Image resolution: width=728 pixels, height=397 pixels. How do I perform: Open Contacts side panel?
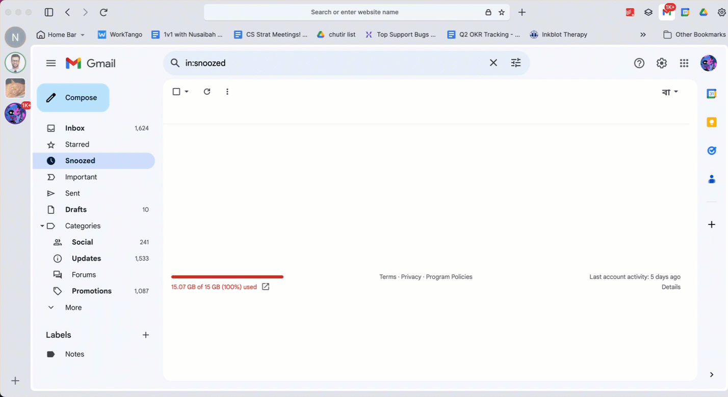click(712, 179)
